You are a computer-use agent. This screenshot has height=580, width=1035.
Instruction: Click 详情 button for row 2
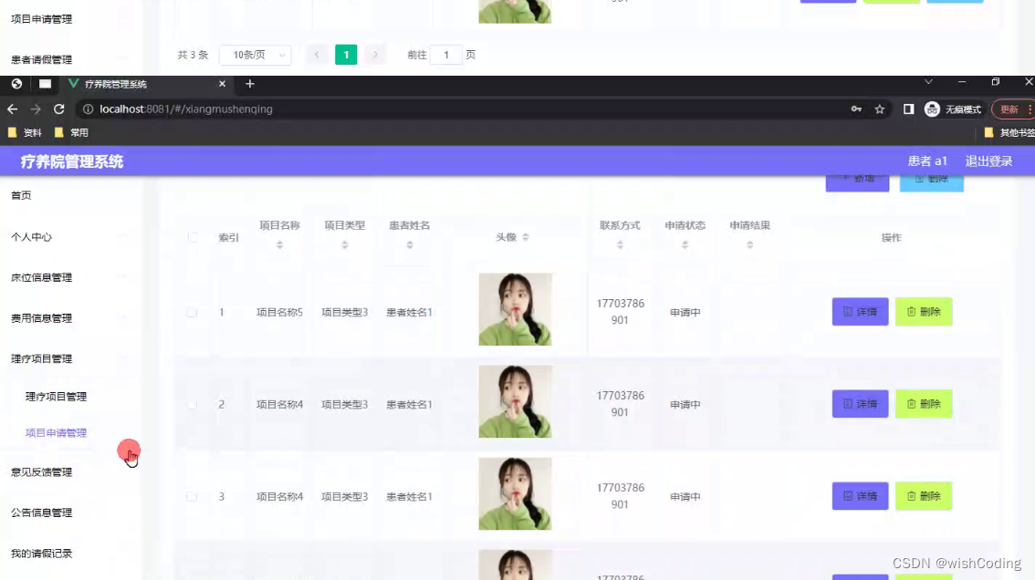(x=860, y=404)
